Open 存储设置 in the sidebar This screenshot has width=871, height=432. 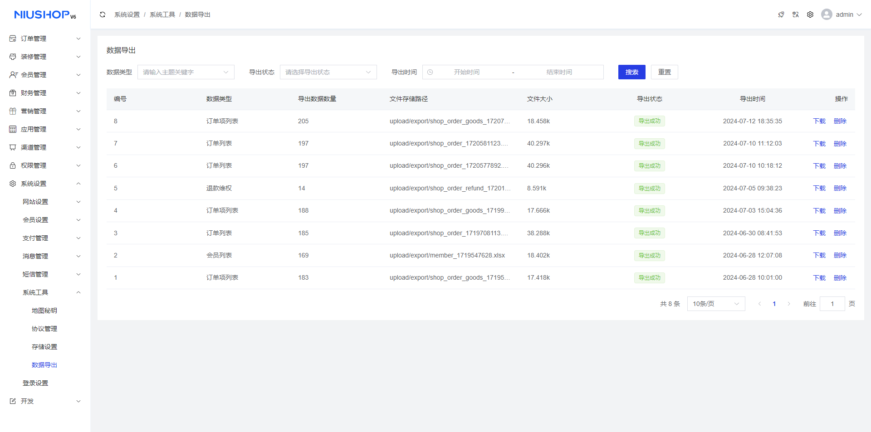coord(44,347)
